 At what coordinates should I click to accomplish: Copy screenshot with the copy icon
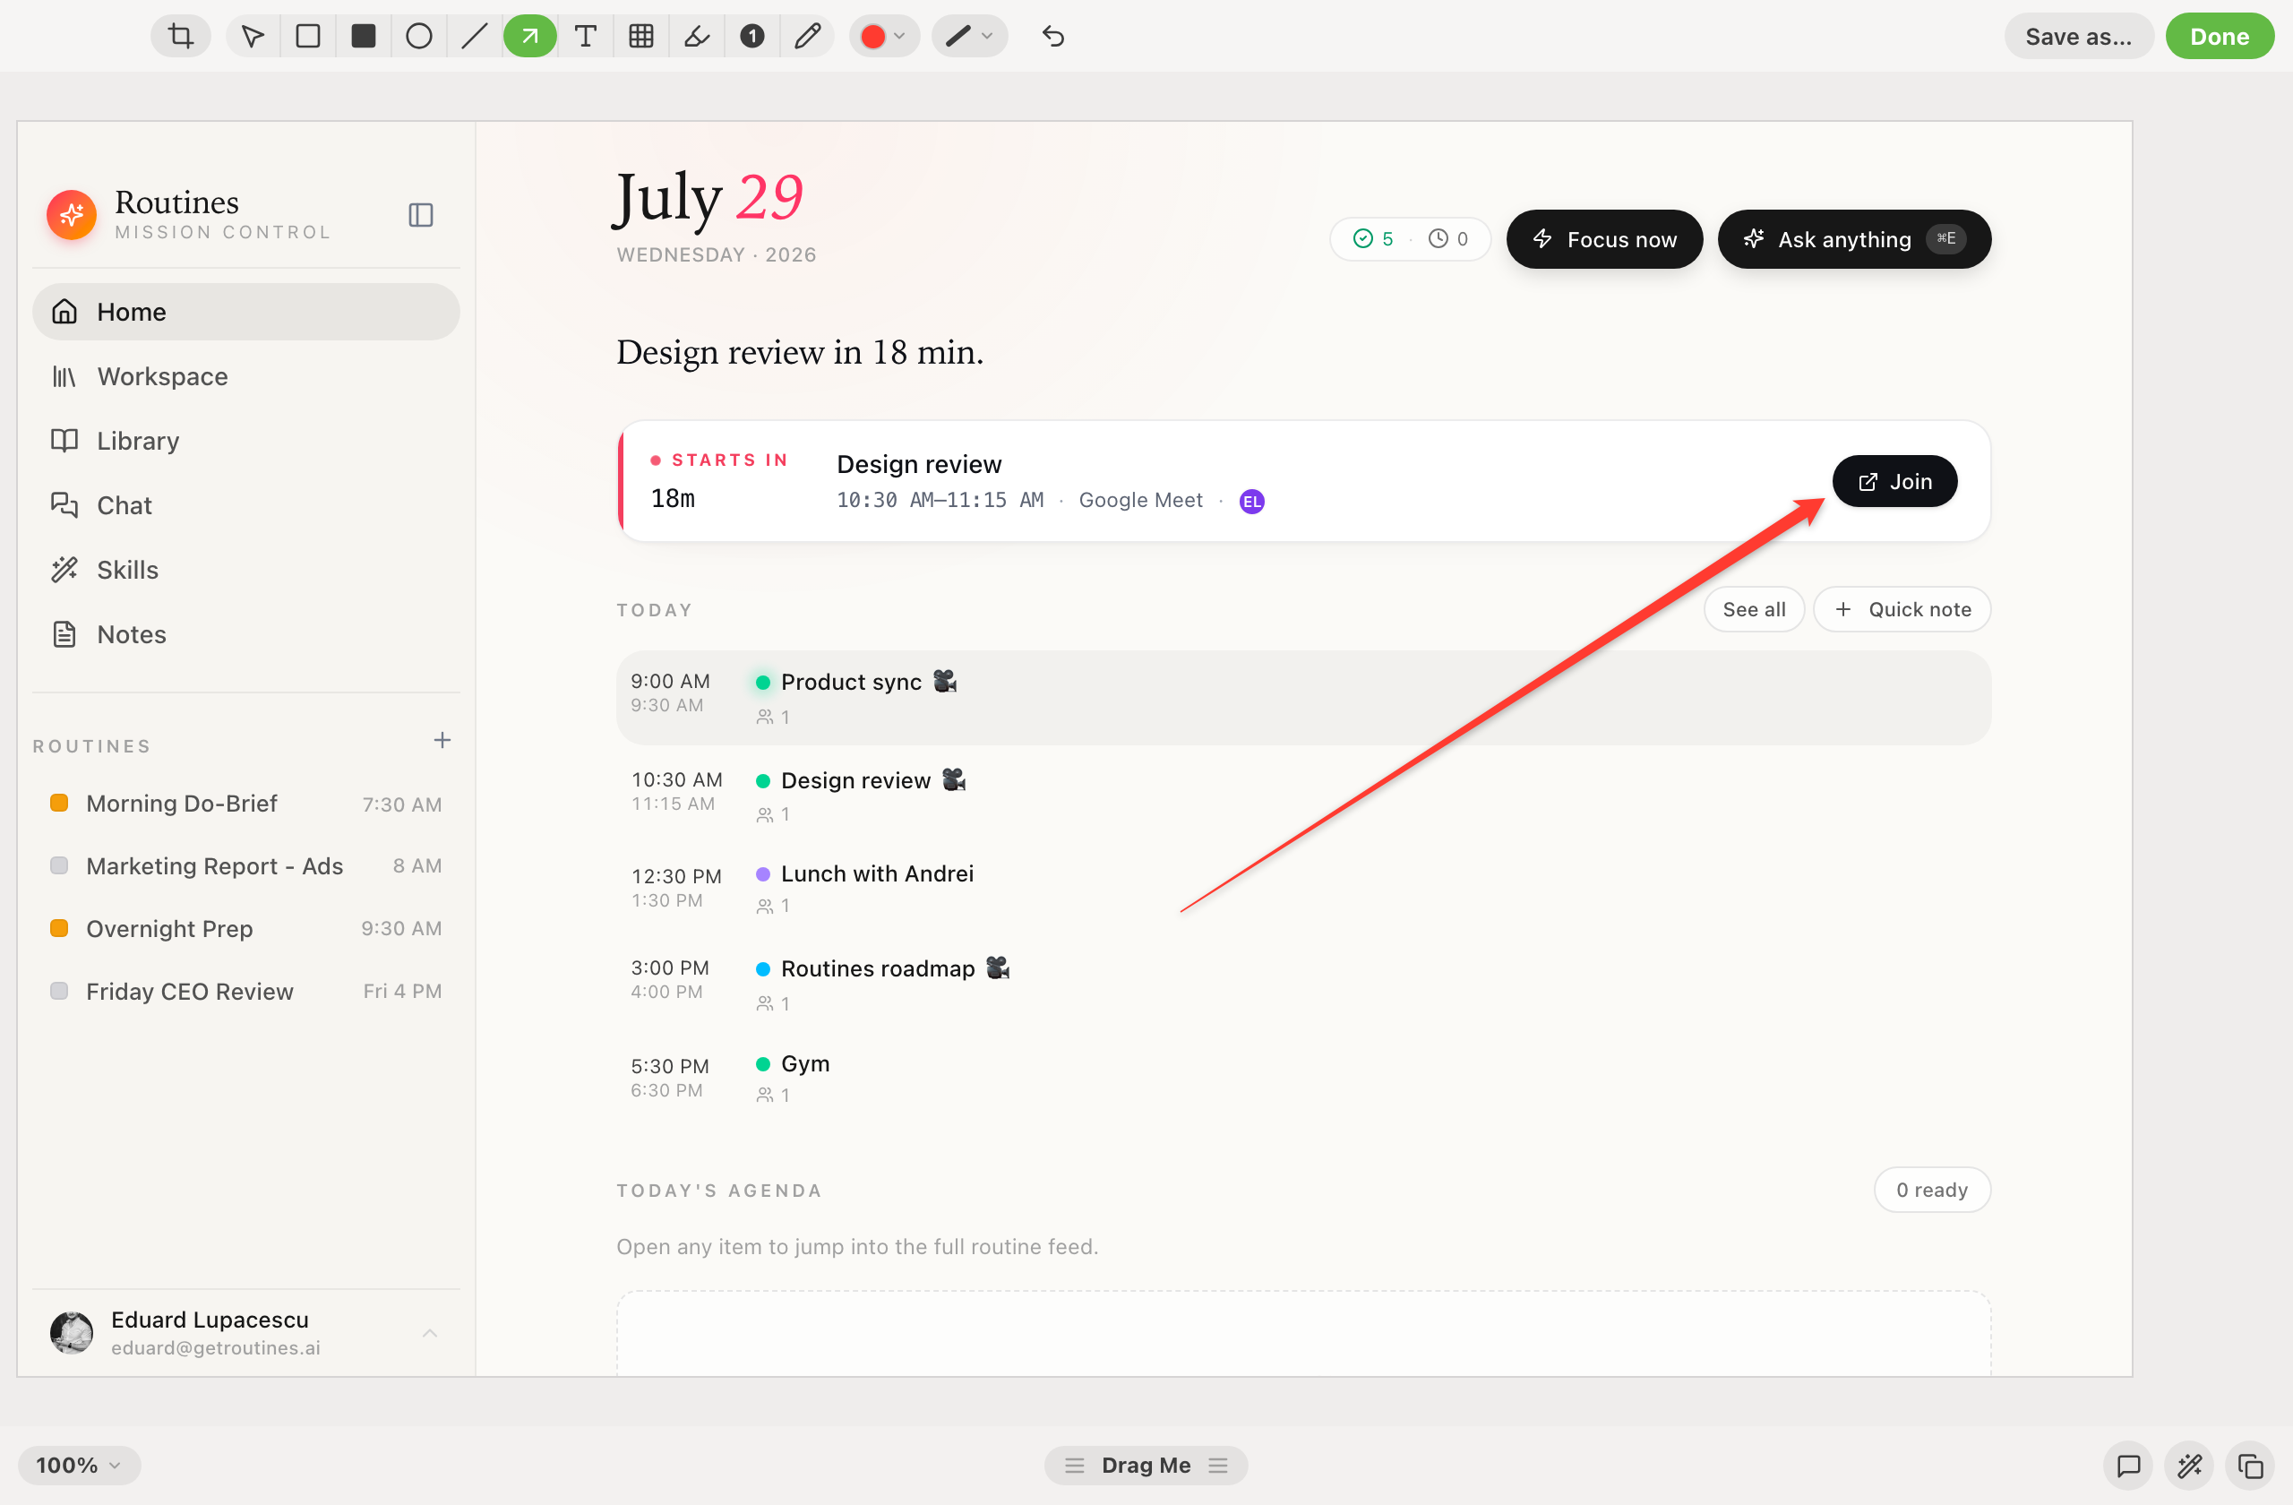pos(2251,1466)
